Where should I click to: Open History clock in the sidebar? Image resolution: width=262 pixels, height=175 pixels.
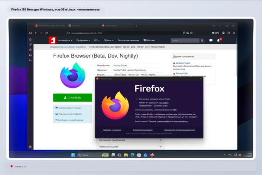(x=31, y=50)
